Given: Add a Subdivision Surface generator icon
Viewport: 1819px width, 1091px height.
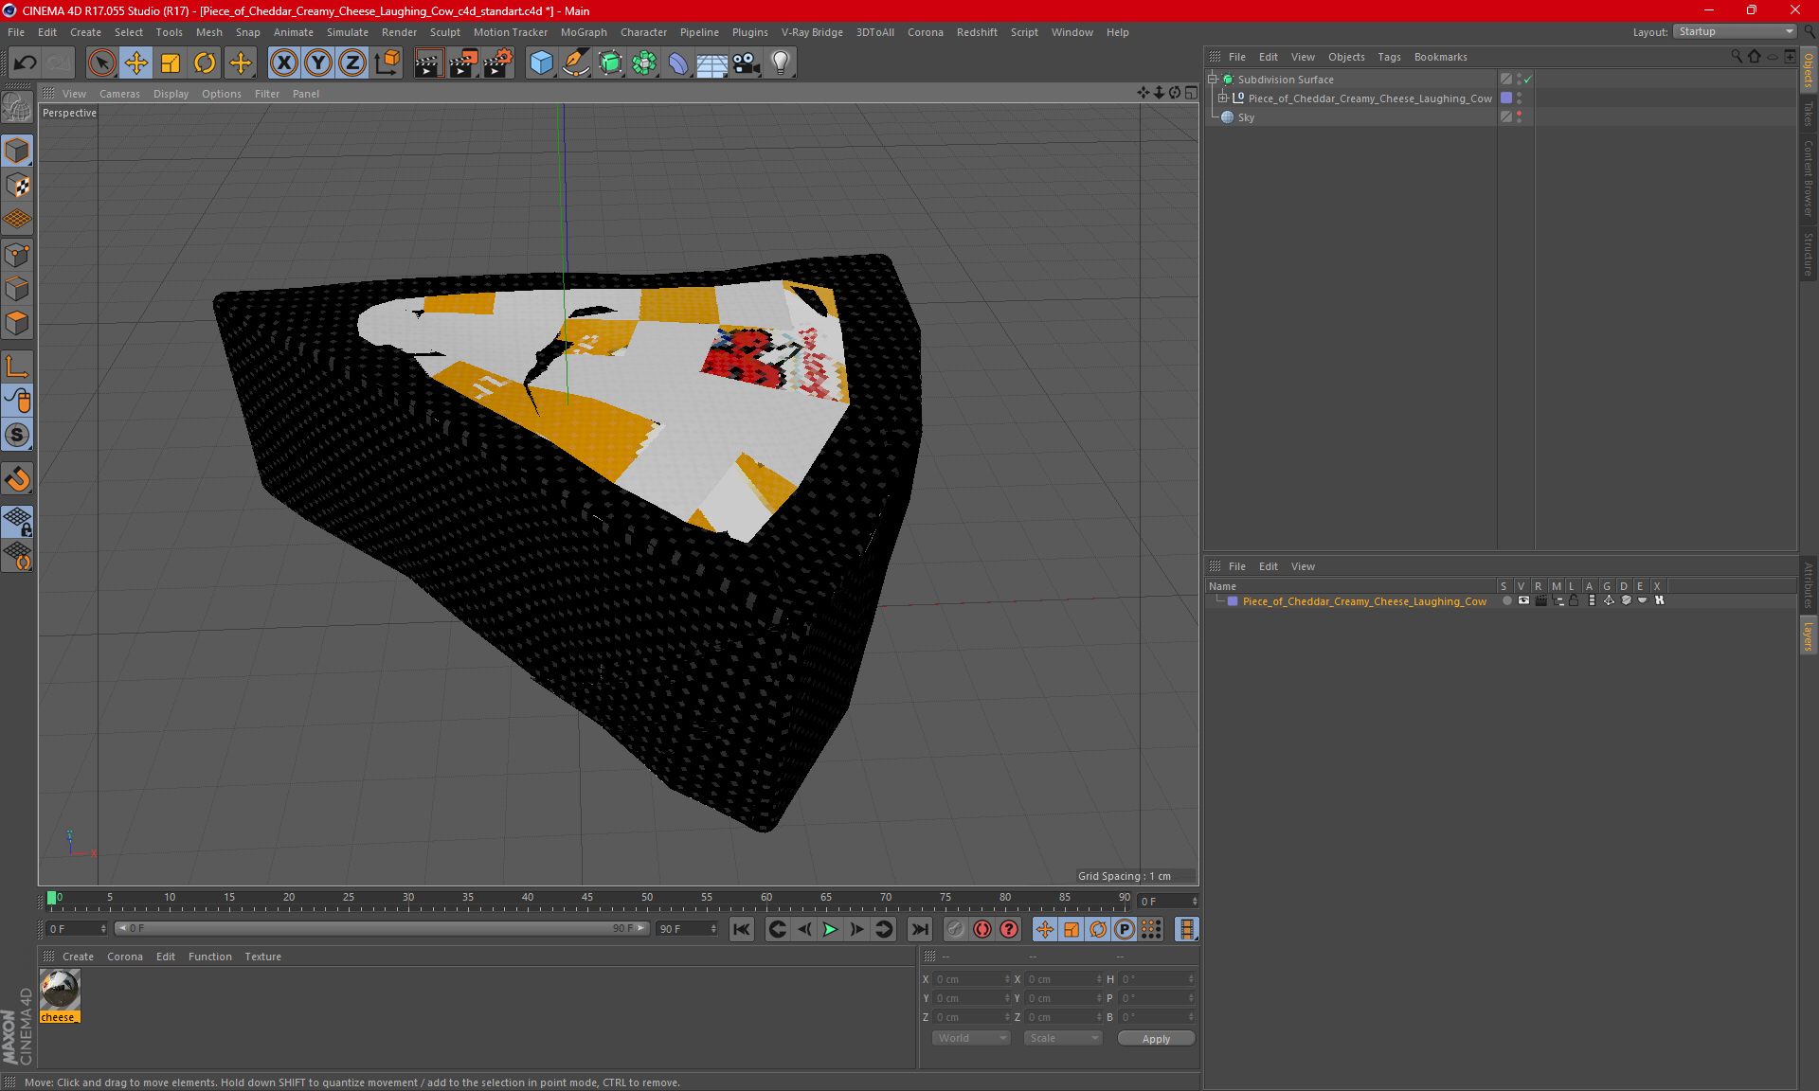Looking at the screenshot, I should (610, 63).
